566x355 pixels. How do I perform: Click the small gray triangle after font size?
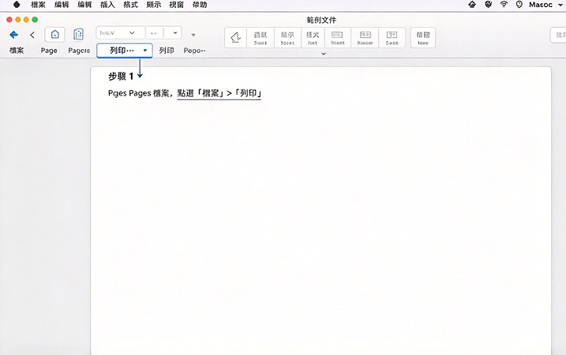click(193, 35)
